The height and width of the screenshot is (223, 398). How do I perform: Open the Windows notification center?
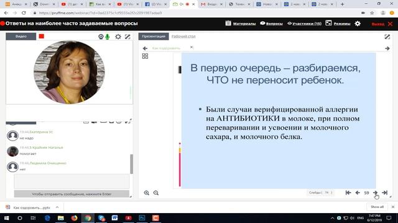389,217
